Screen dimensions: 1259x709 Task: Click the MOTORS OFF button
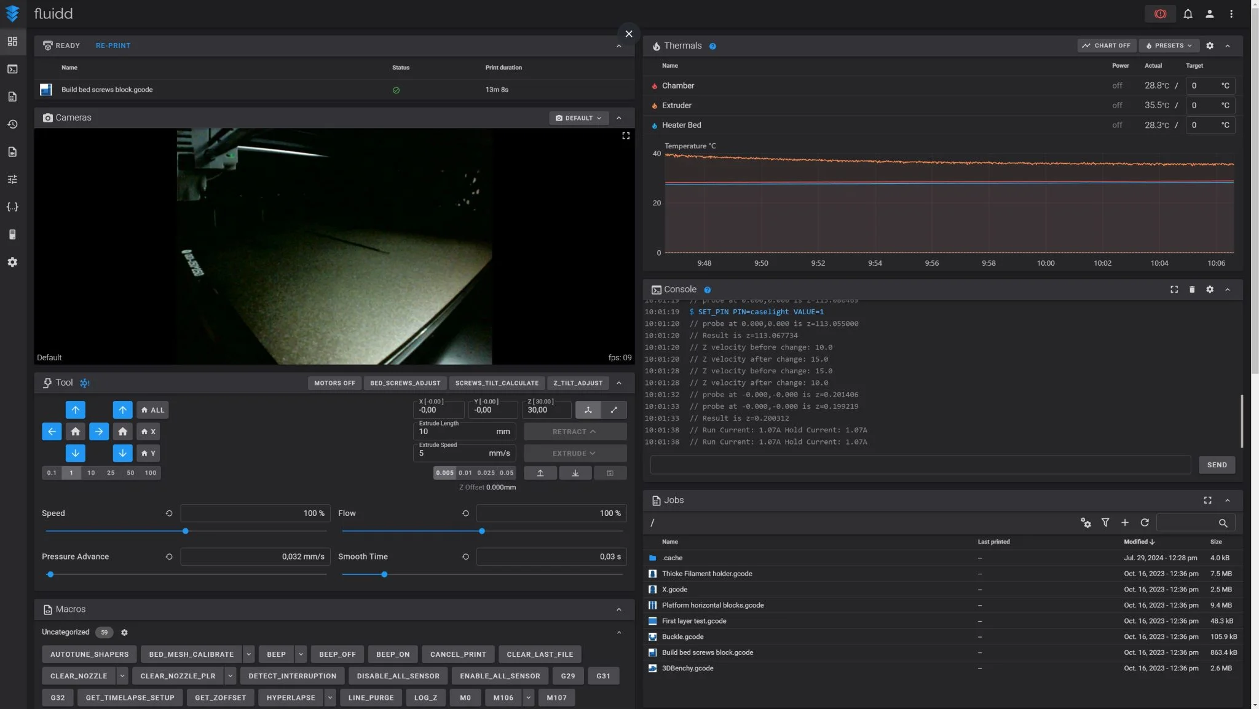point(334,383)
